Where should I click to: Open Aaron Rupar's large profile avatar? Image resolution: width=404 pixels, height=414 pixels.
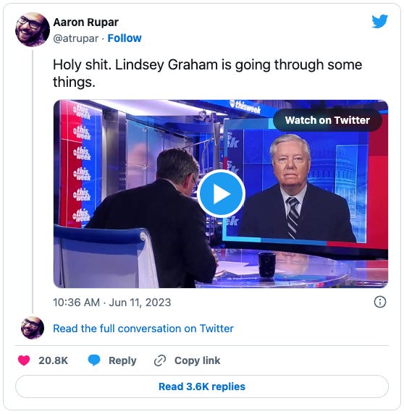[33, 30]
